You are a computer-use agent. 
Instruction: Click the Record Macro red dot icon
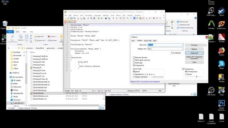(154, 18)
